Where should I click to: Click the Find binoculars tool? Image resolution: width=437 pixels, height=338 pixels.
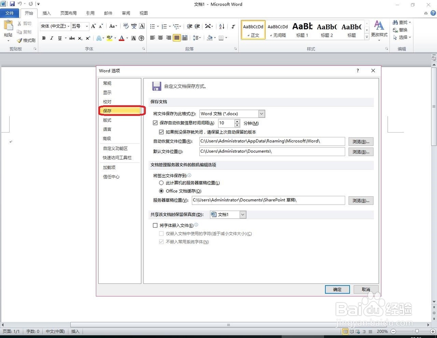pyautogui.click(x=401, y=22)
